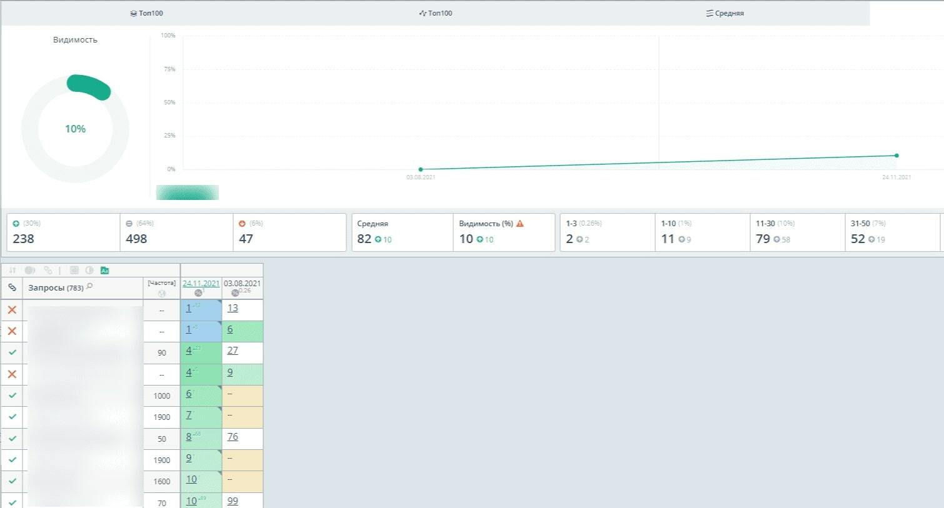Click the percent badge under 03.08.2021

(x=235, y=292)
